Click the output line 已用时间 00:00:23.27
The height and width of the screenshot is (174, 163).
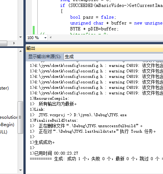(x=54, y=153)
